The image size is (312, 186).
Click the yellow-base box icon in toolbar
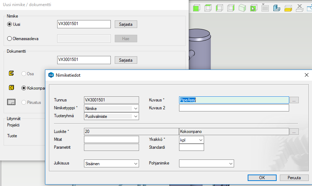point(288,8)
